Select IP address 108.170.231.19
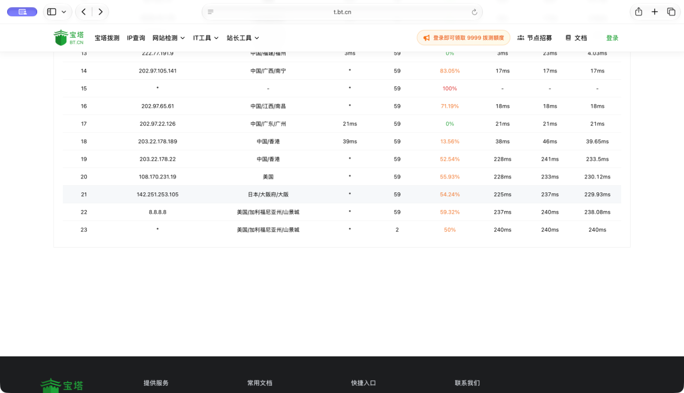Image resolution: width=684 pixels, height=393 pixels. (x=158, y=176)
